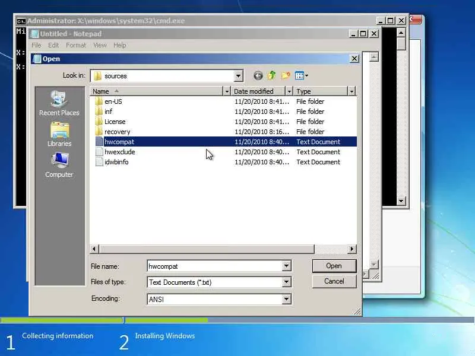Expand the Encoding dropdown
Screen dimensions: 475x356
286,299
